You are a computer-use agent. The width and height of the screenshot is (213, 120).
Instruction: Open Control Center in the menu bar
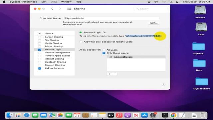pos(178,2)
